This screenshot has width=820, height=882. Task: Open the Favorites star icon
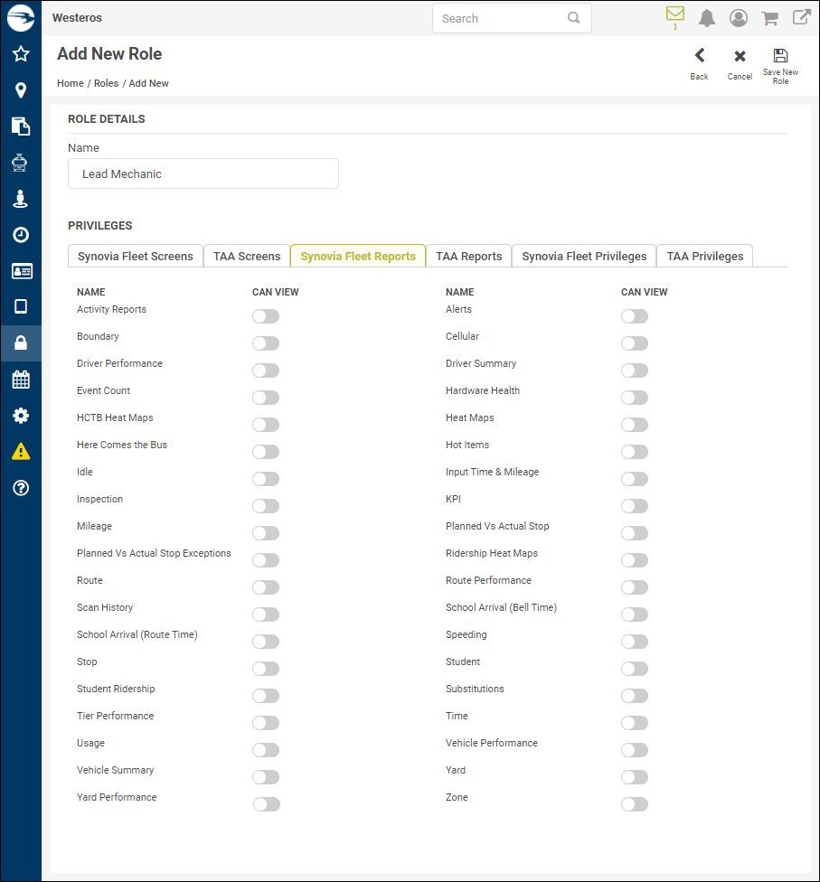point(21,54)
